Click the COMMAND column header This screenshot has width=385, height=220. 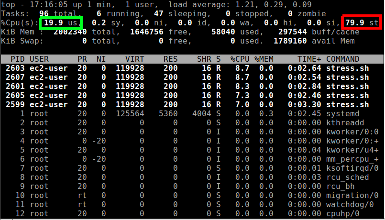(x=343, y=59)
